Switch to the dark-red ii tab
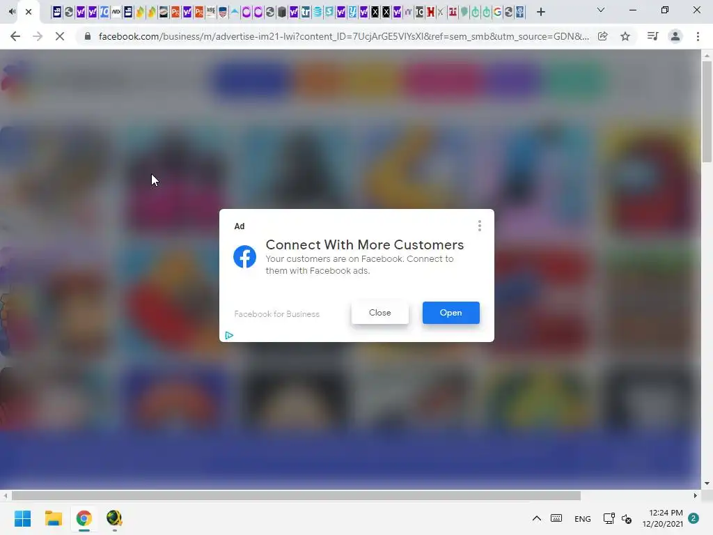The image size is (713, 535). click(x=453, y=12)
